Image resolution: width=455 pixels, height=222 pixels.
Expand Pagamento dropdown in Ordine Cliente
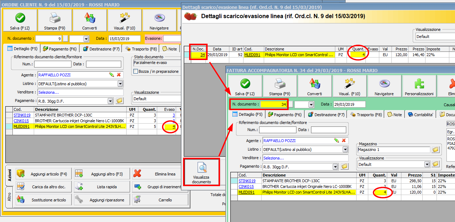pyautogui.click(x=111, y=101)
